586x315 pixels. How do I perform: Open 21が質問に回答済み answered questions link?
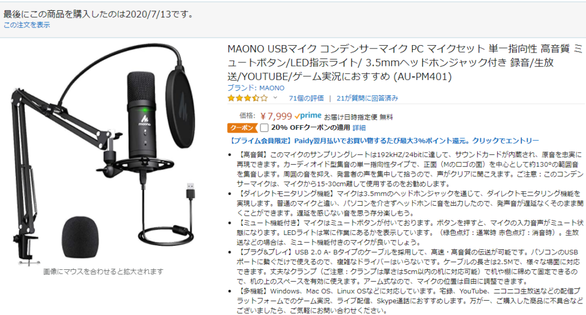tap(367, 98)
